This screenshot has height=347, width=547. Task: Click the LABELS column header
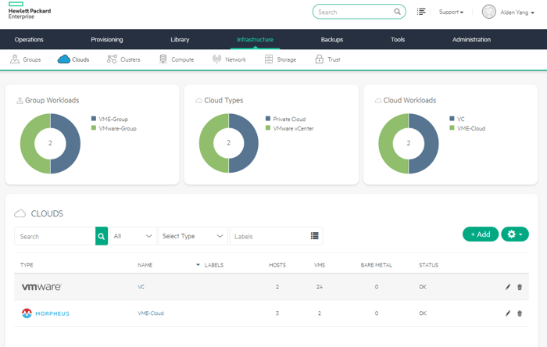click(214, 265)
